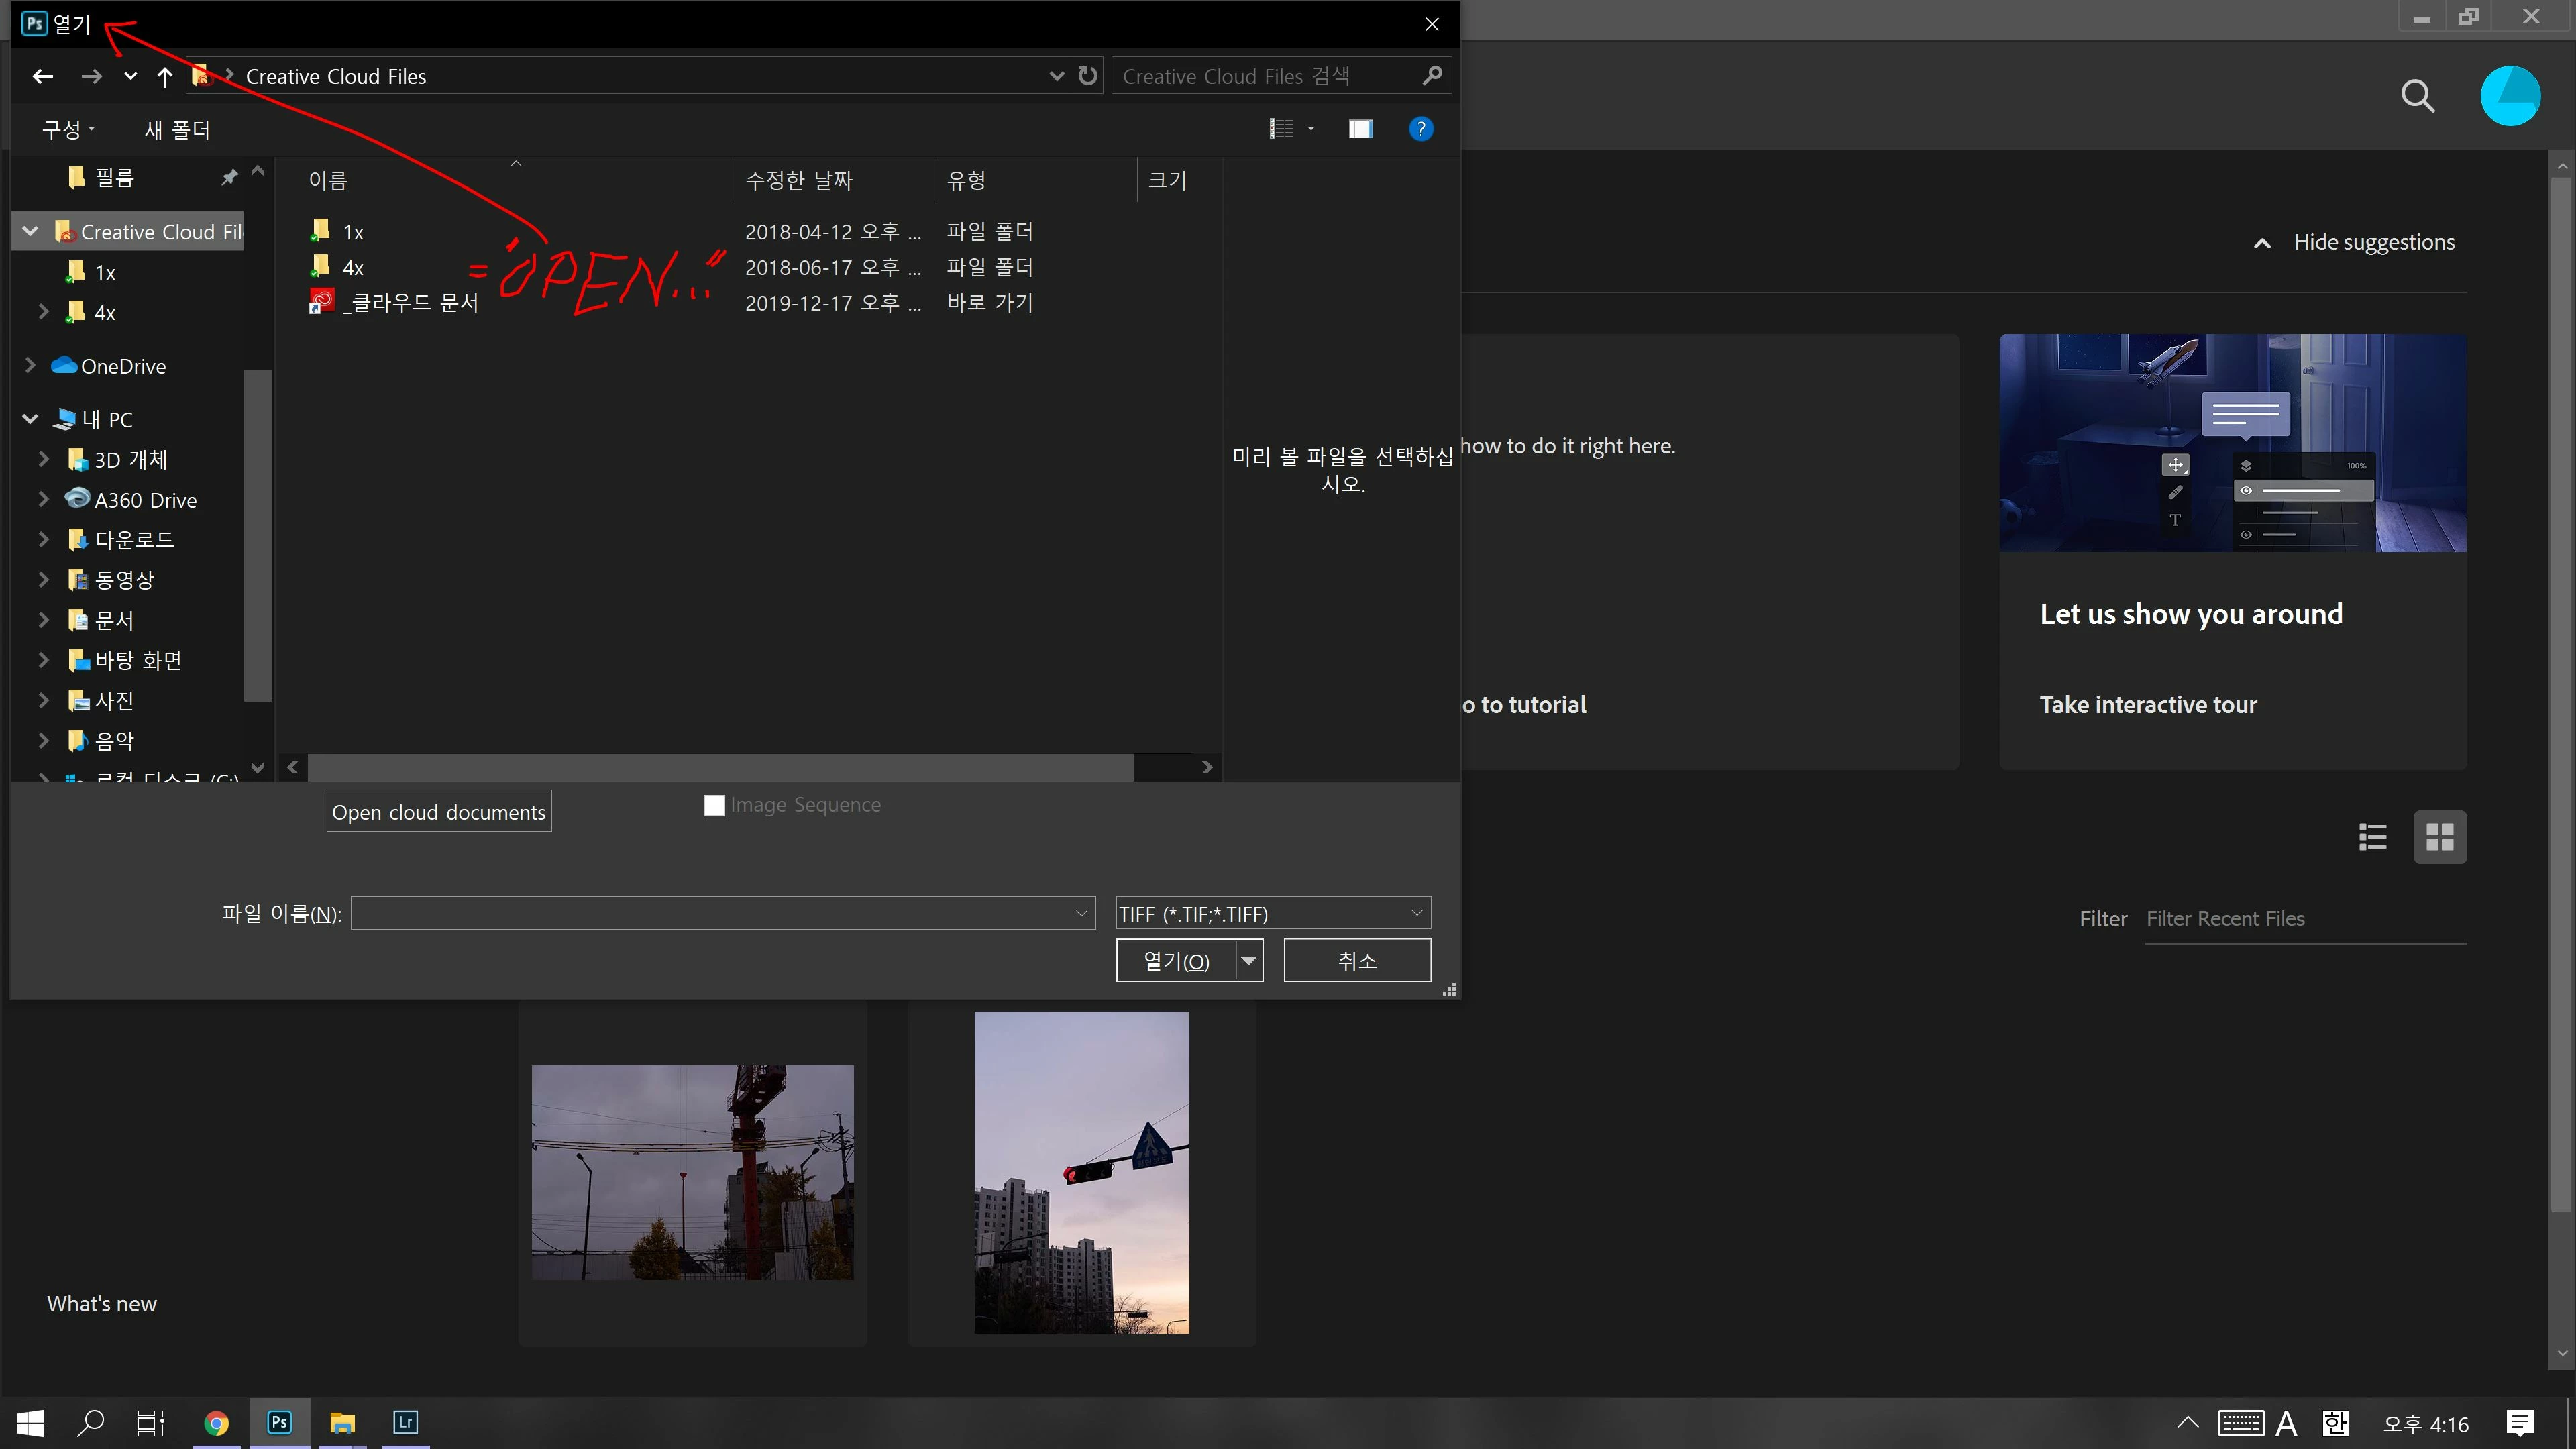Screen dimensions: 2576x1449
Task: Open the TIFF file type dropdown
Action: 1272,913
